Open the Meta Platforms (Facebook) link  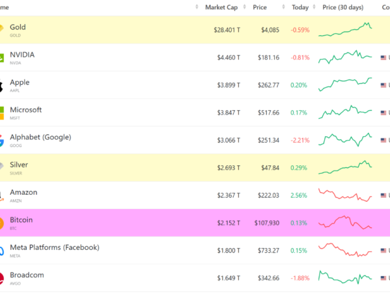tap(55, 247)
